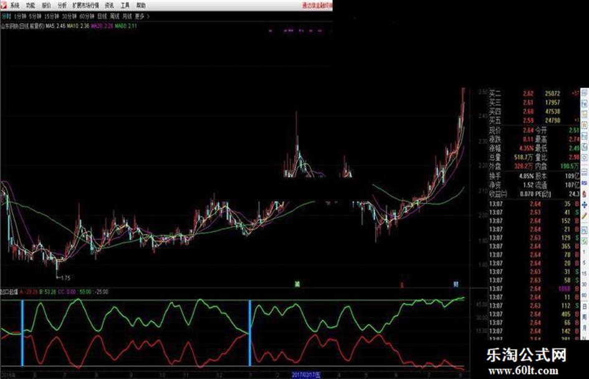The height and width of the screenshot is (379, 589).
Task: Switch to the 15分钟 period tab
Action: tap(52, 17)
